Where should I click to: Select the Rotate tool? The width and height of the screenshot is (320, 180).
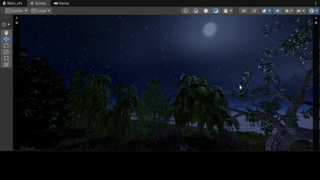point(6,46)
